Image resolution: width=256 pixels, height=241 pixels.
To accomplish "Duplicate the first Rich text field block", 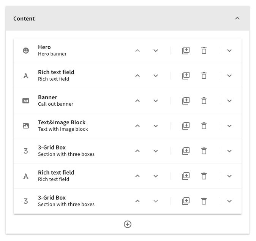I will coord(185,76).
